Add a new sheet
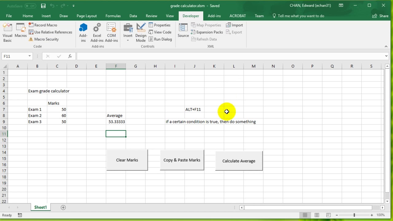The width and height of the screenshot is (393, 221). [x=63, y=207]
